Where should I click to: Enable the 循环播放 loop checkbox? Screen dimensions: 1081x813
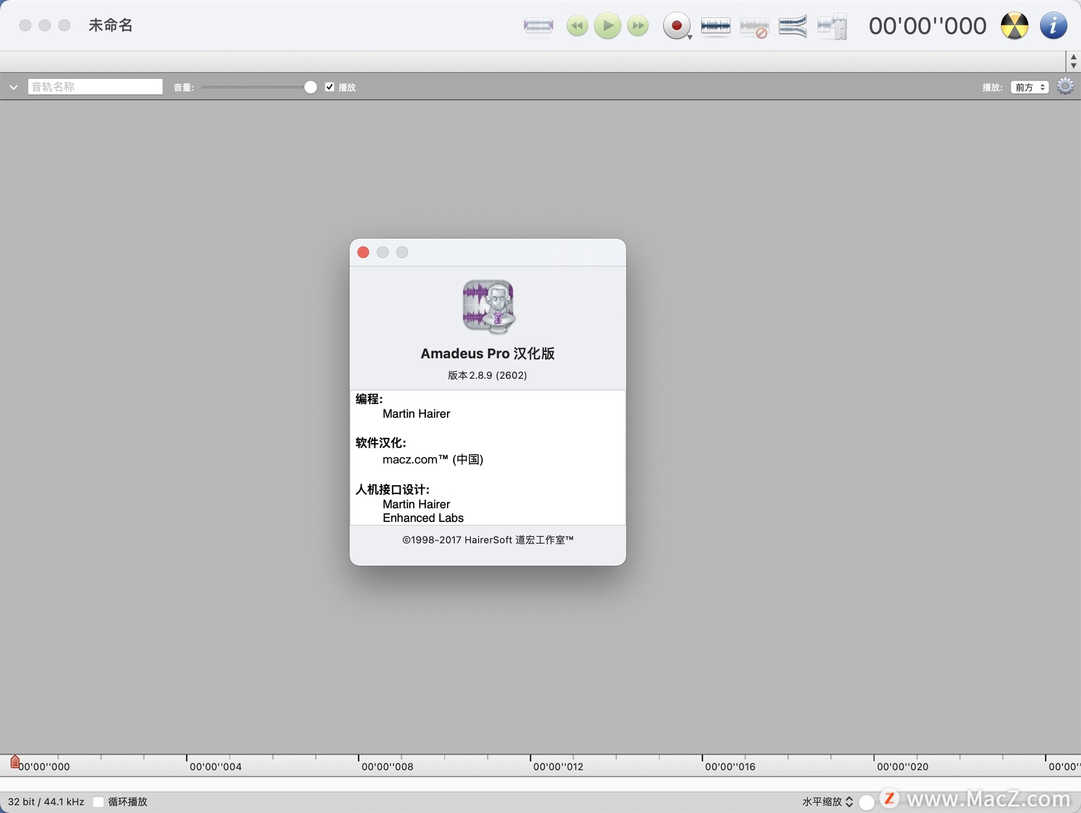(x=98, y=802)
